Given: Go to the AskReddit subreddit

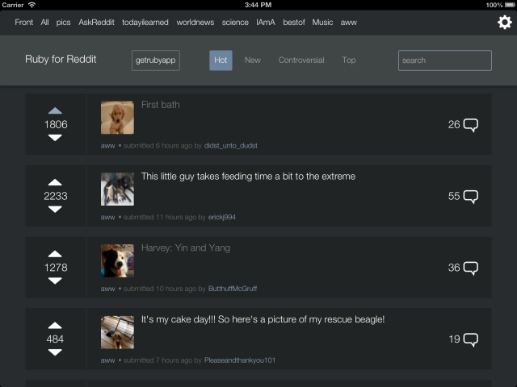Looking at the screenshot, I should tap(96, 23).
